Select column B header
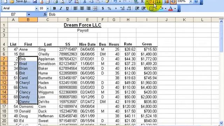The height and width of the screenshot is (126, 224). pos(28,20)
